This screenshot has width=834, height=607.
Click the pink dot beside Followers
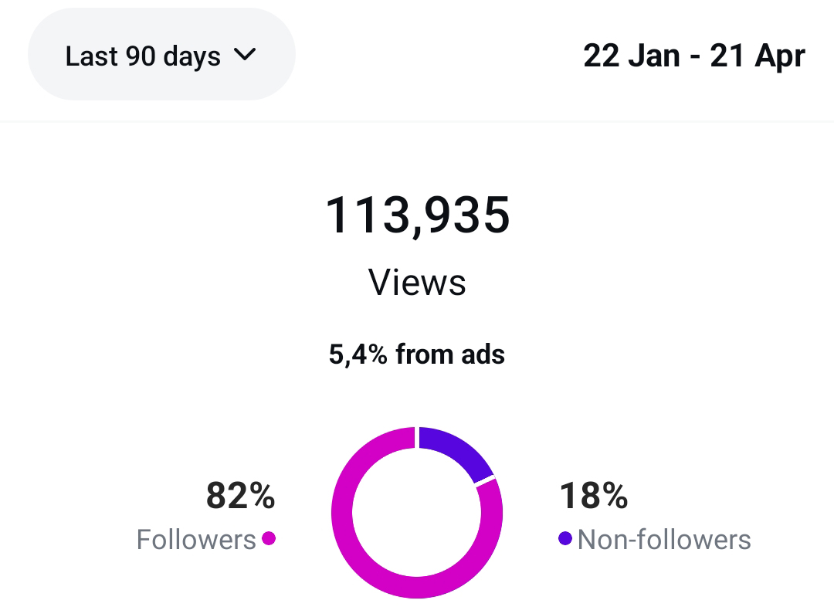pyautogui.click(x=269, y=538)
